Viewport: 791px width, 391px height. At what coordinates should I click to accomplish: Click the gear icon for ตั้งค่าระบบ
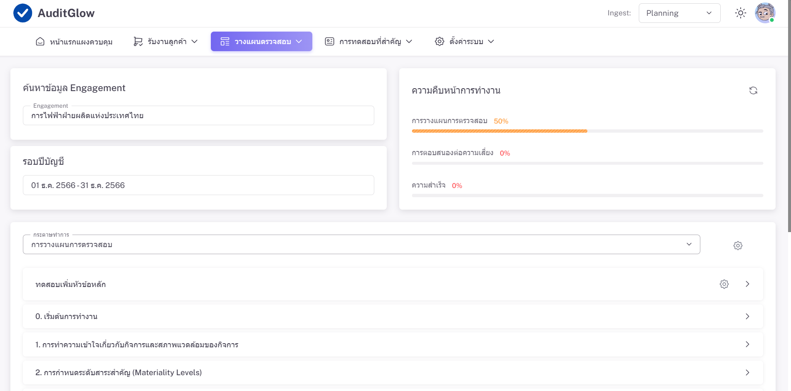coord(439,42)
